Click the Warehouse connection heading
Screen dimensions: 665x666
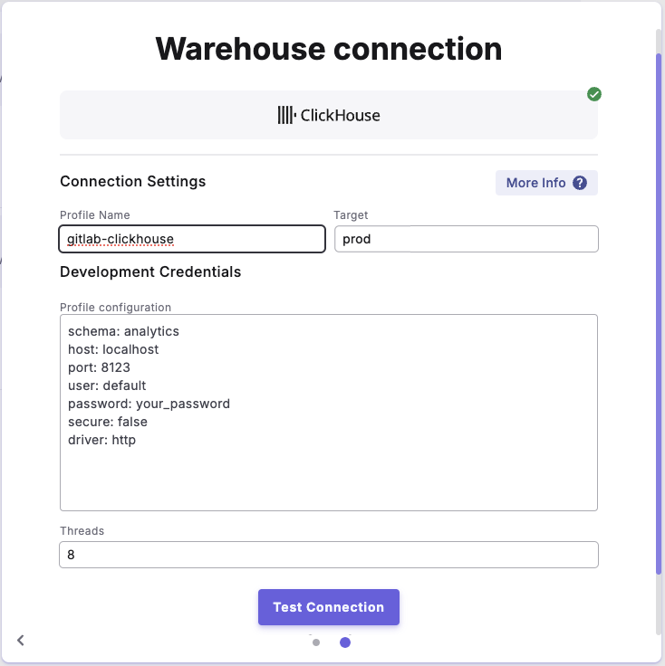click(x=328, y=48)
